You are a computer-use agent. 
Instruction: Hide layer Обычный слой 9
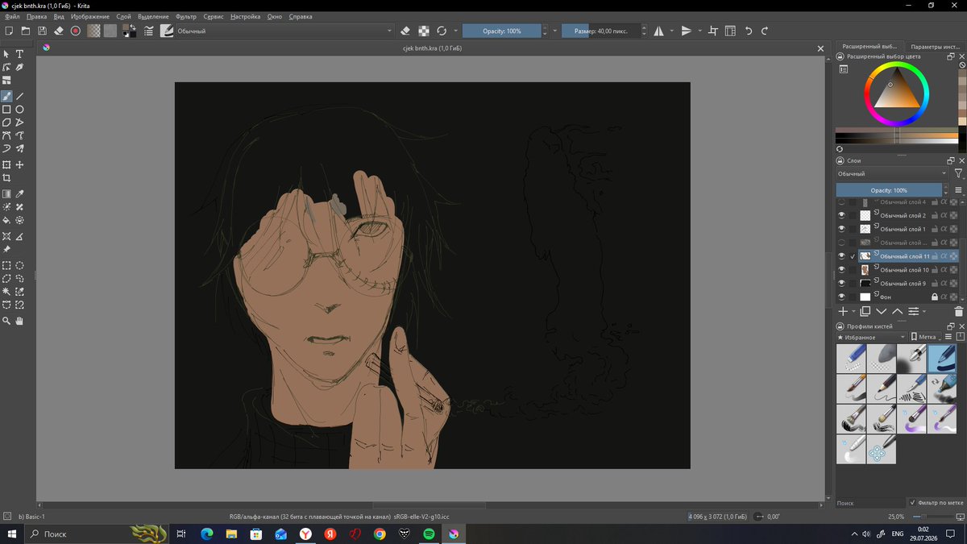[x=841, y=284]
